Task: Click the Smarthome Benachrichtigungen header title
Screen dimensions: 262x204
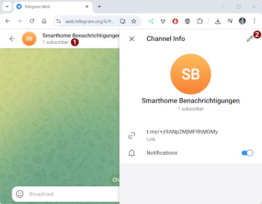Action: pyautogui.click(x=81, y=36)
